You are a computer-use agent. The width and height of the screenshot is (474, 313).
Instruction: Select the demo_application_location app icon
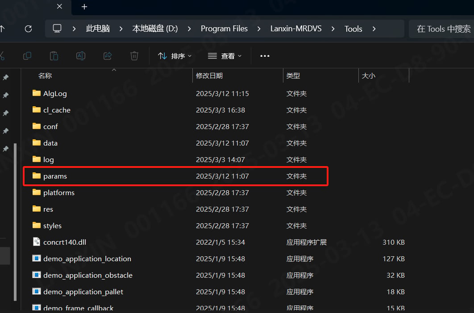click(37, 258)
